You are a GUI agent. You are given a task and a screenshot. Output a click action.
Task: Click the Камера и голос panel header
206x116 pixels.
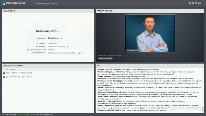coord(150,11)
